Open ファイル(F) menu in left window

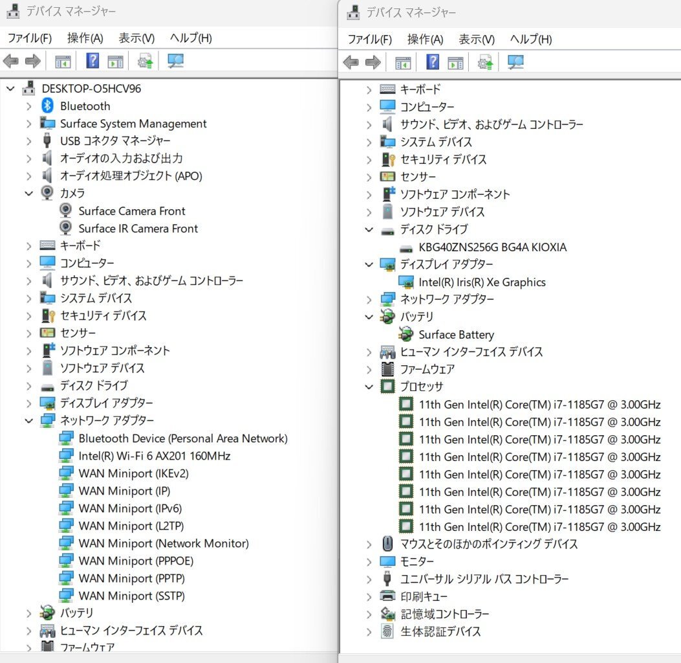[x=30, y=38]
